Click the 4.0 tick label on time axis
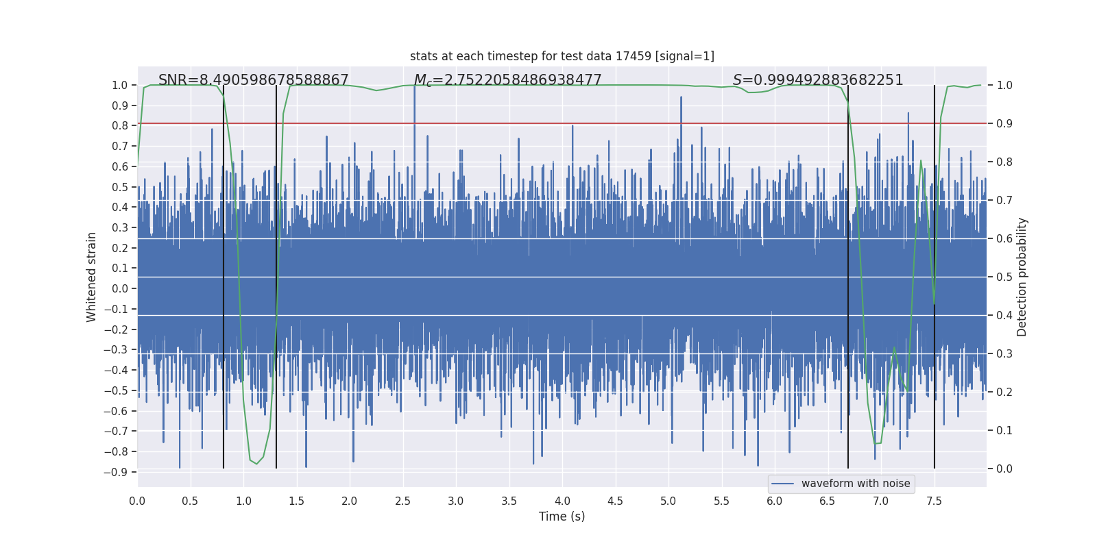The image size is (1097, 548). point(562,501)
